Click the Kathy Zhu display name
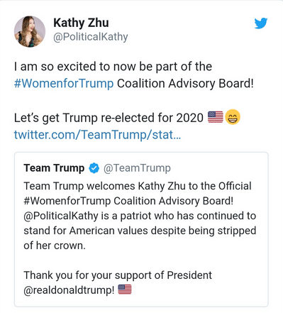This screenshot has width=283, height=313. (81, 23)
